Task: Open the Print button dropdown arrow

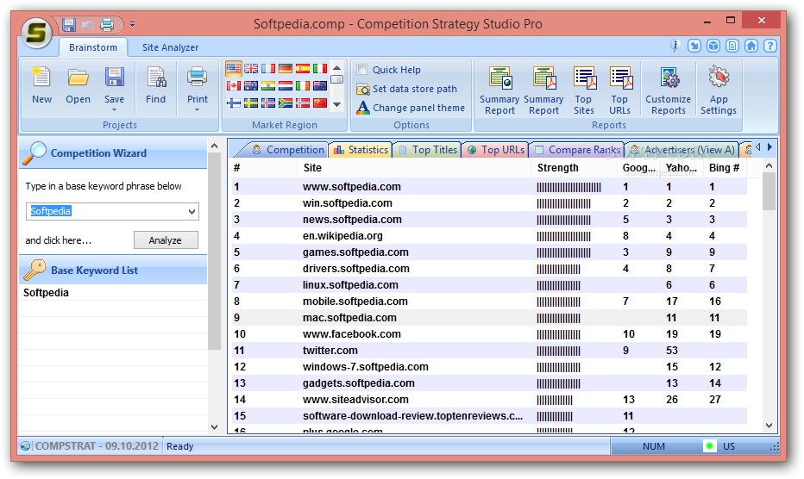Action: [x=198, y=109]
